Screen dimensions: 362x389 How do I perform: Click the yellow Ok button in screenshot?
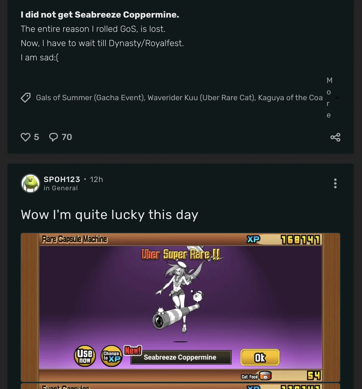[260, 357]
